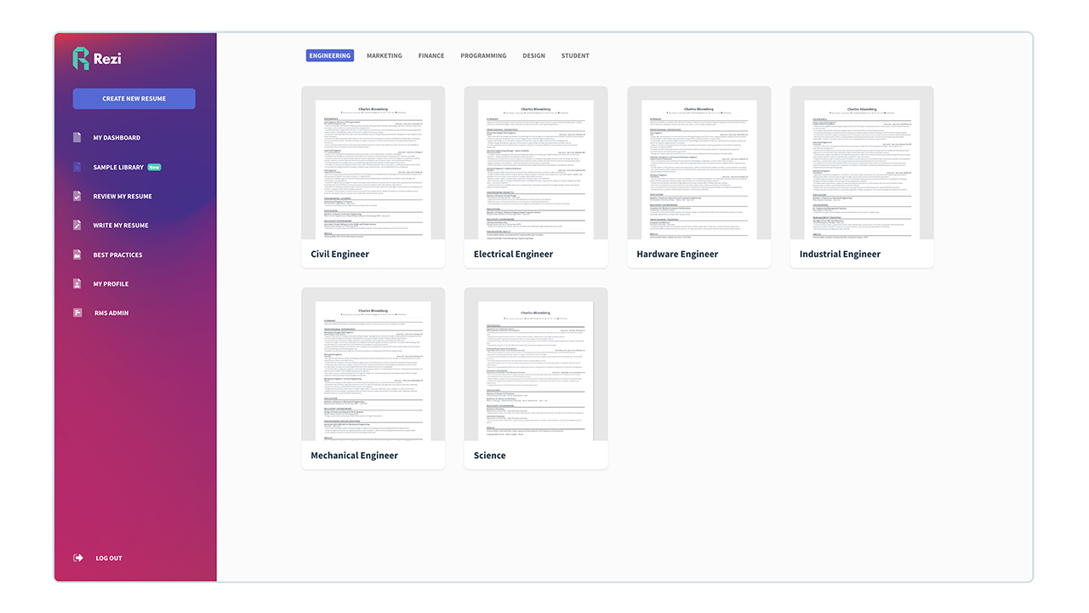This screenshot has width=1089, height=613.
Task: Open the Sample Library link
Action: (x=118, y=168)
